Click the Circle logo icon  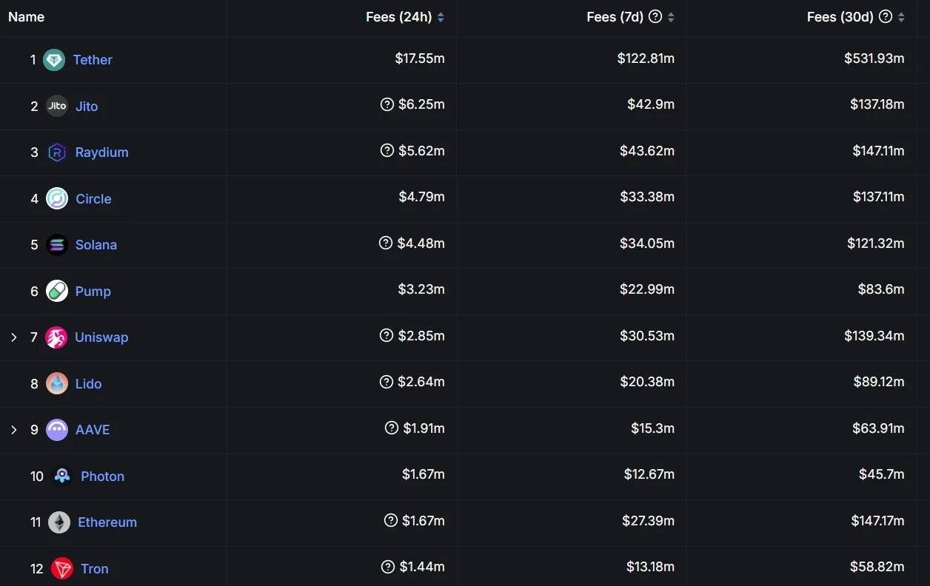tap(57, 198)
